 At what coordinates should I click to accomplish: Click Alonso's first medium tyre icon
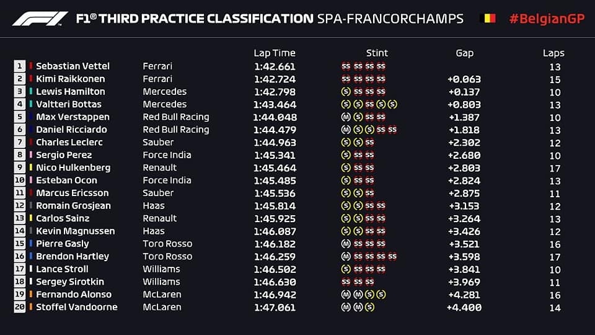click(x=346, y=294)
